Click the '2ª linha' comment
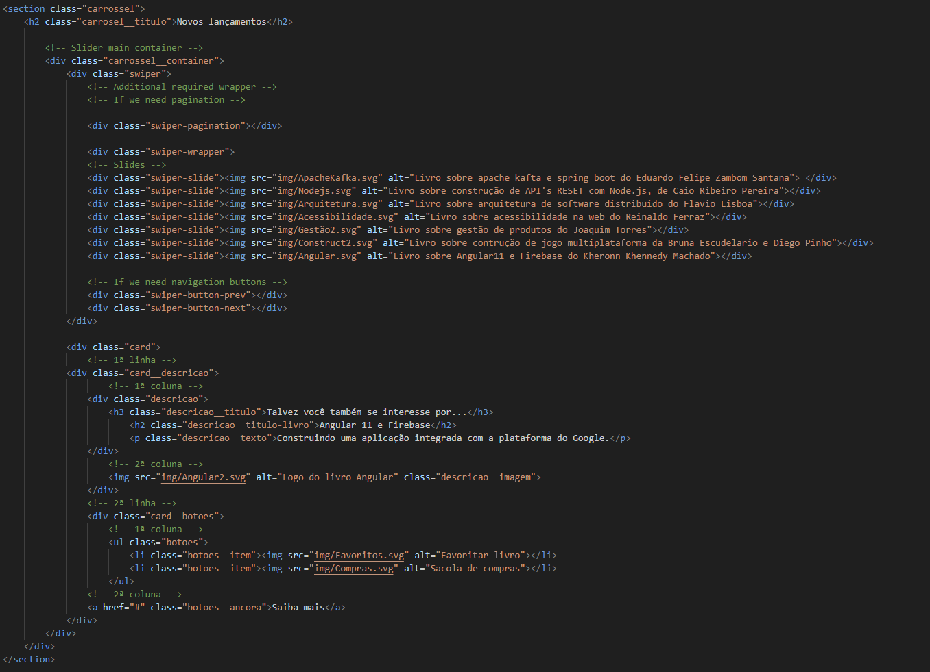The height and width of the screenshot is (672, 930). (x=132, y=503)
